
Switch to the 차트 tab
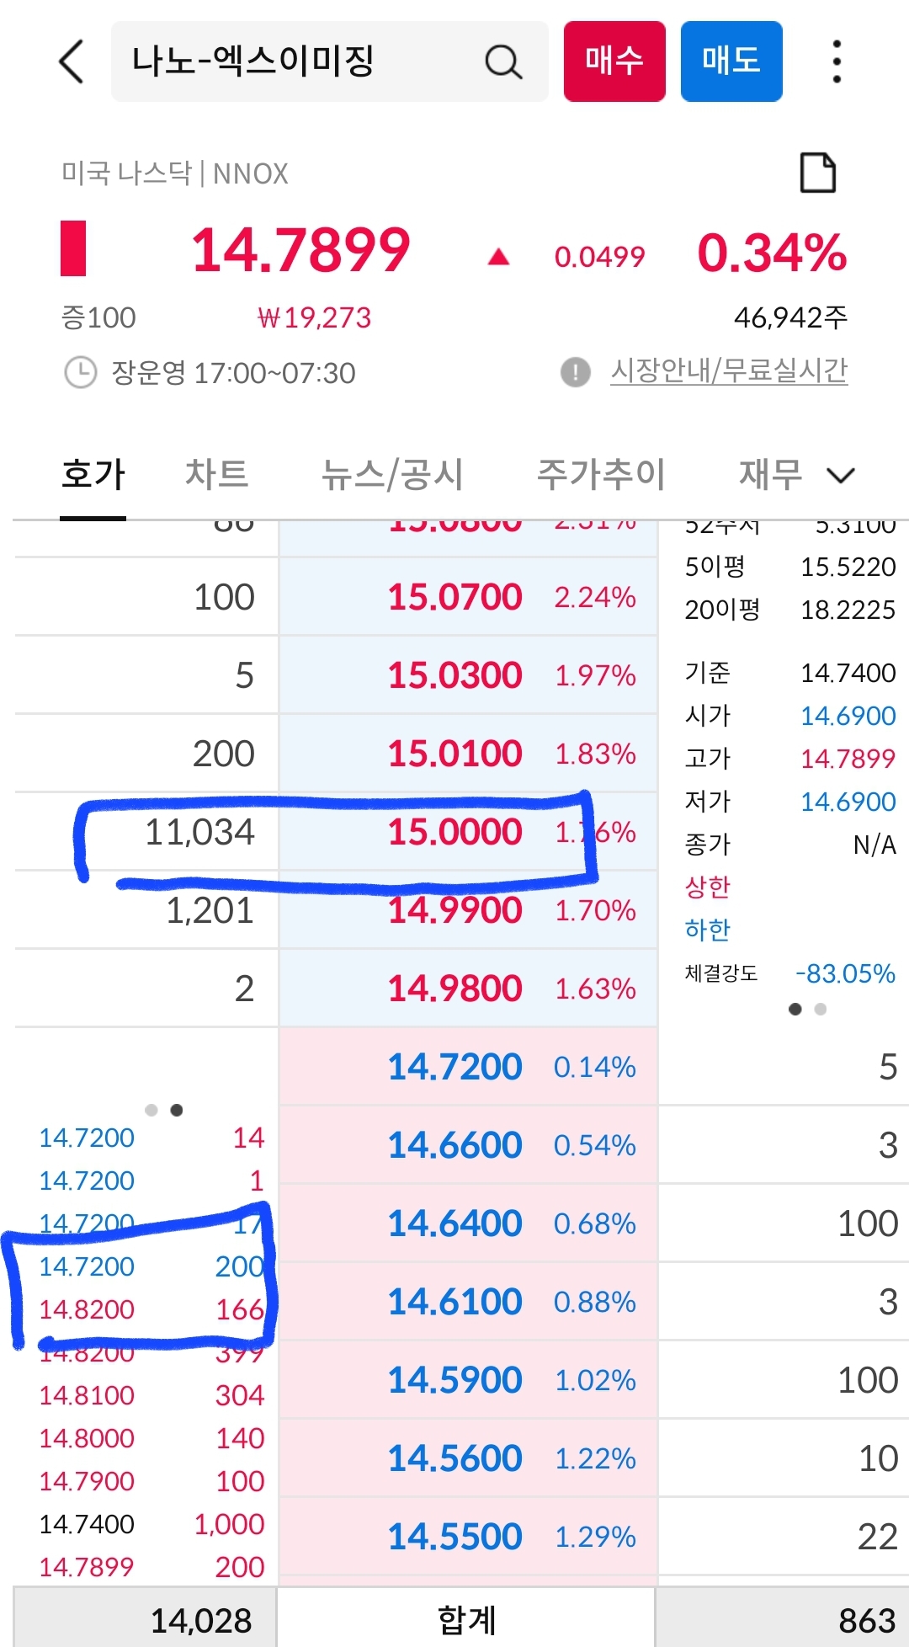tap(216, 474)
